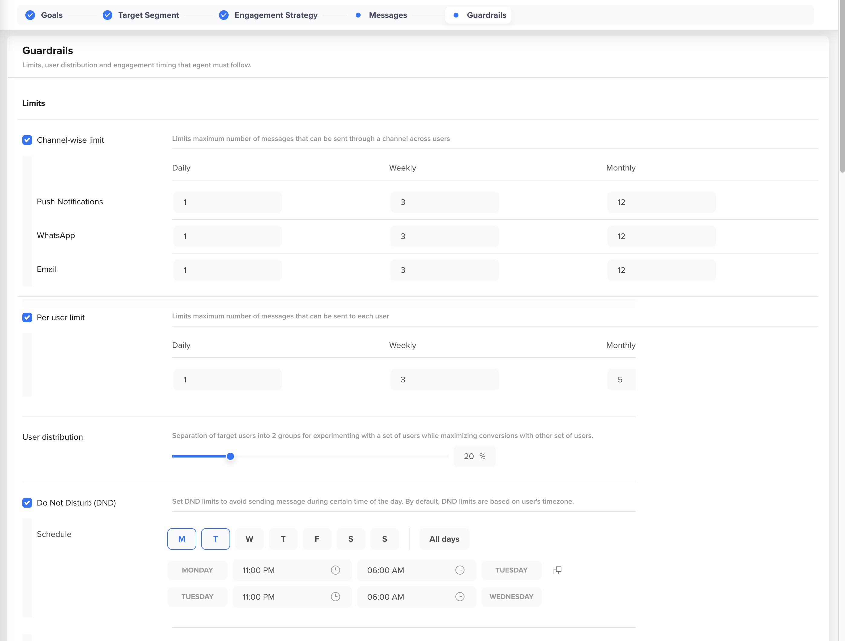Click the Monday 11:00 PM start time field
This screenshot has height=641, width=845.
coord(292,570)
